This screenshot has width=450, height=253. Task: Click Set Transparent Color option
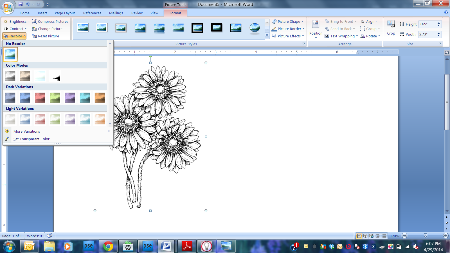tap(31, 139)
